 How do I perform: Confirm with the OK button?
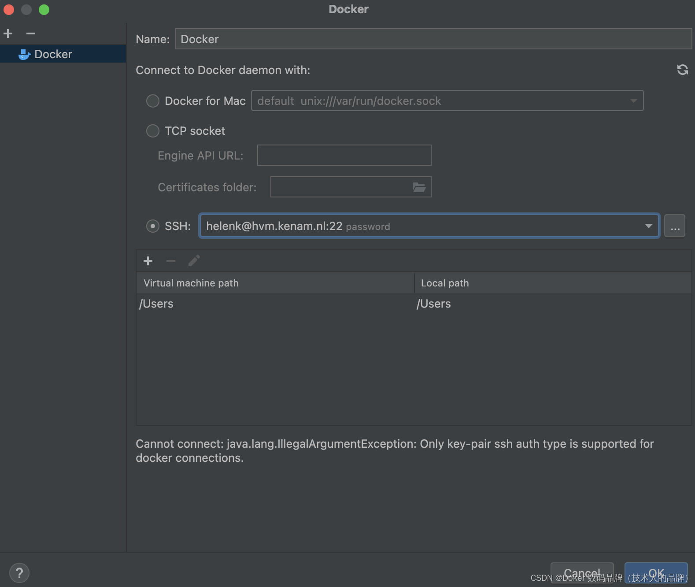pyautogui.click(x=656, y=573)
